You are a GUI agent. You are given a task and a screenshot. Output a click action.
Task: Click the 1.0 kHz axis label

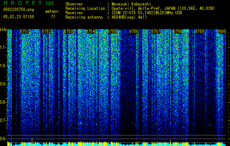[x=3, y=66]
